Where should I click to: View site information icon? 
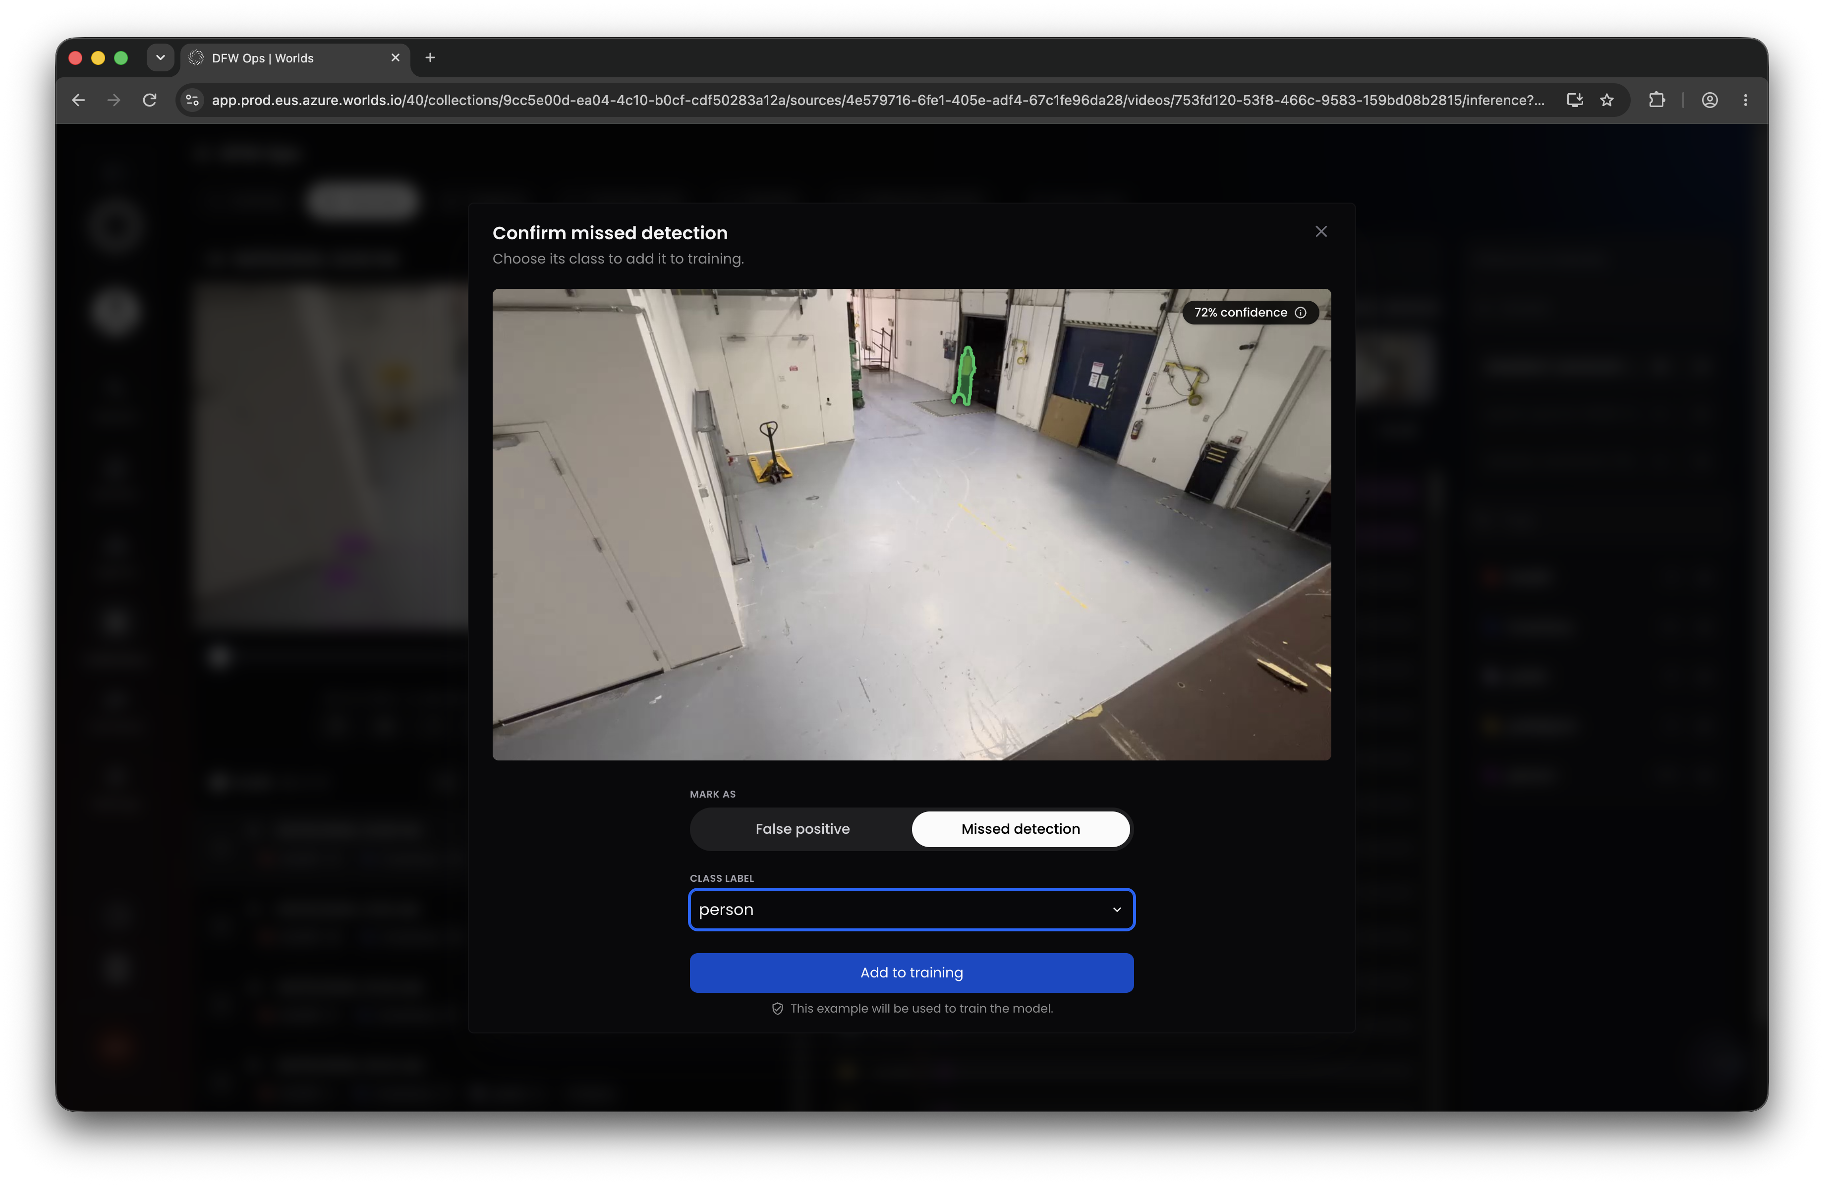point(192,101)
